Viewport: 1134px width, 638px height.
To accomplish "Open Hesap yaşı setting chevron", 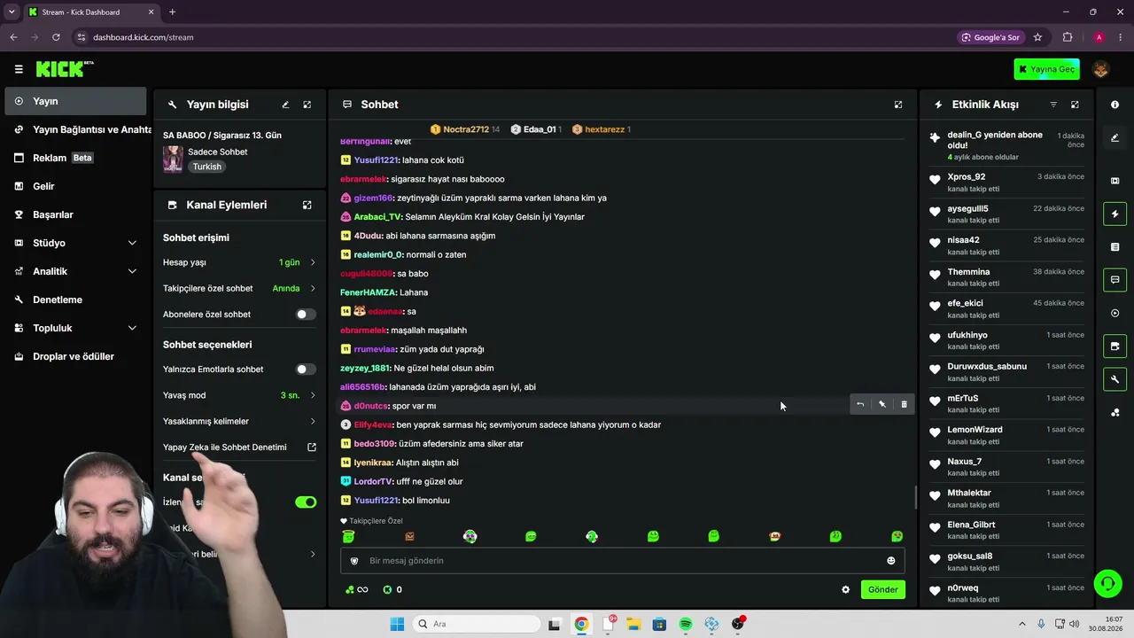I will pyautogui.click(x=313, y=262).
